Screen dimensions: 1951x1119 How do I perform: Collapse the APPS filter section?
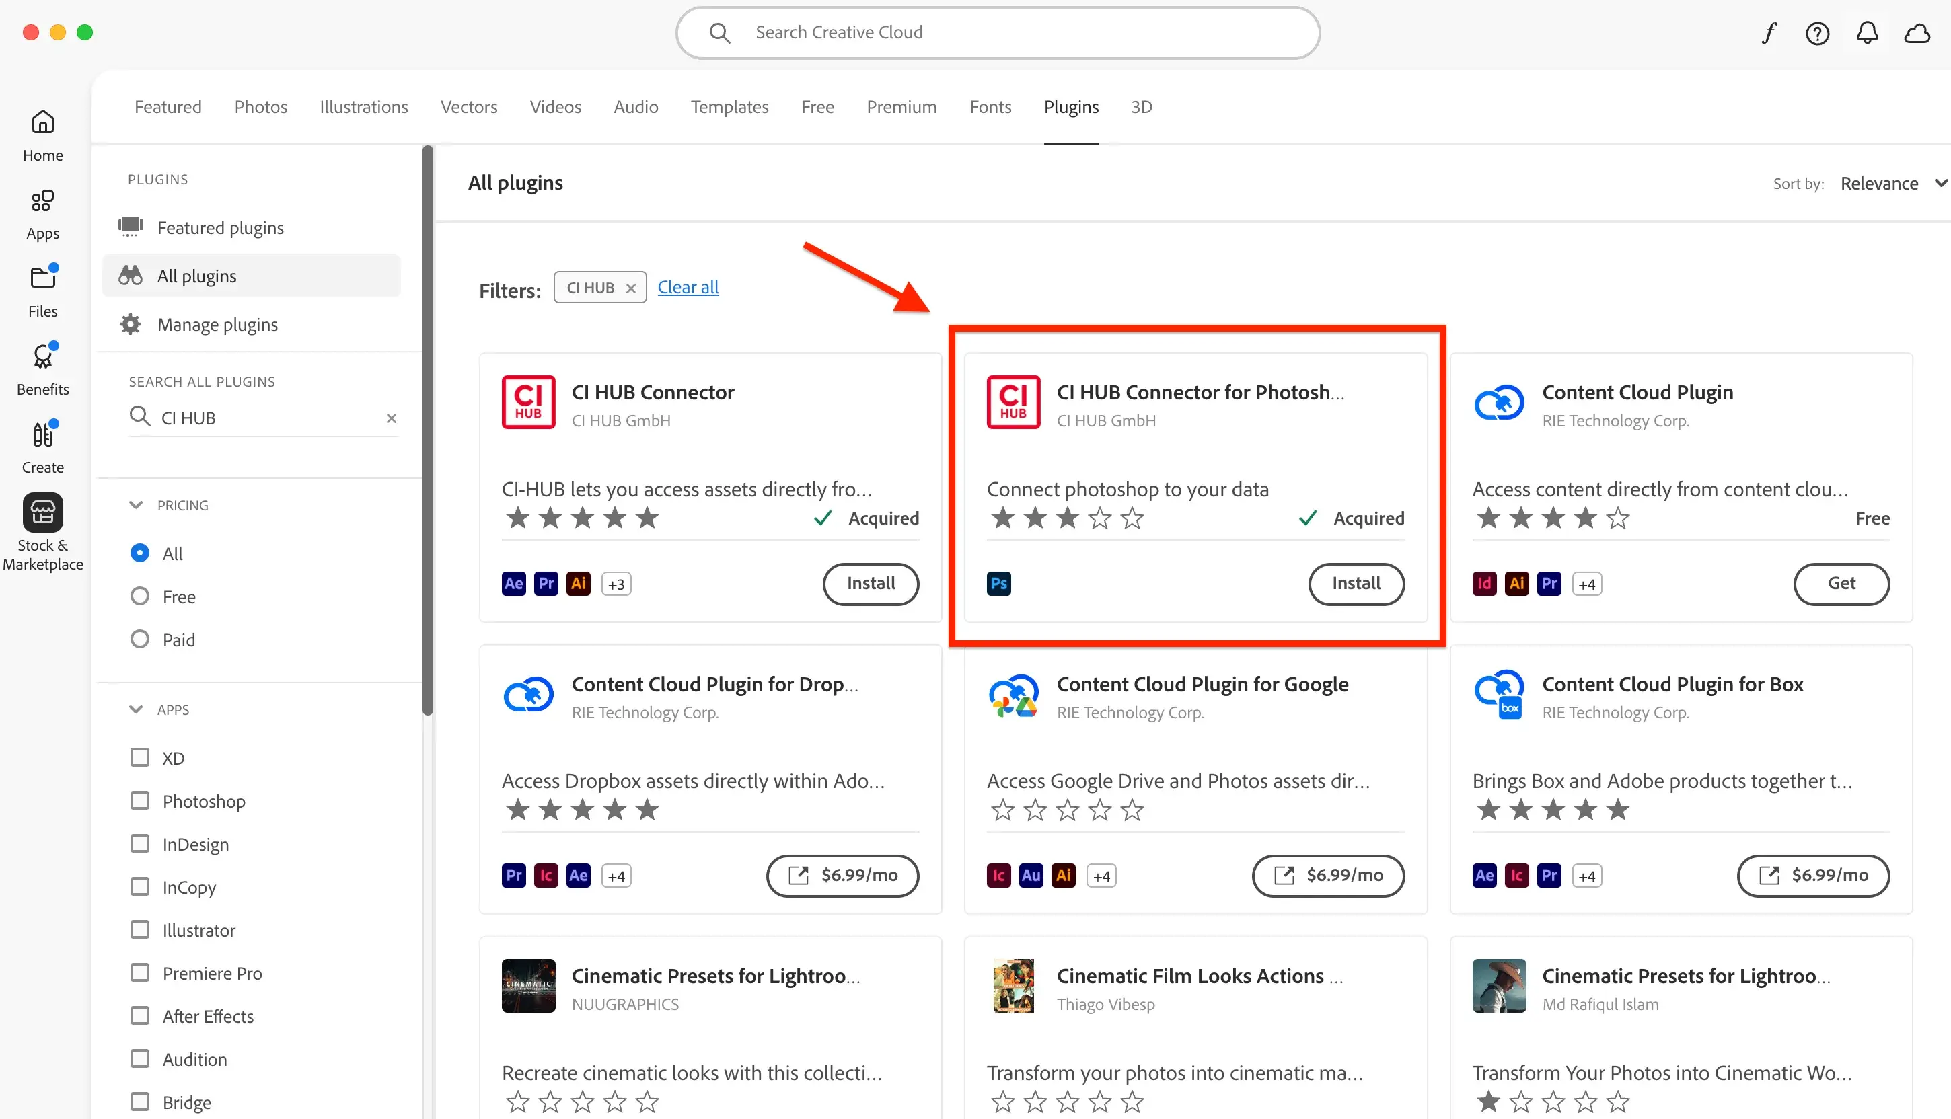point(136,709)
